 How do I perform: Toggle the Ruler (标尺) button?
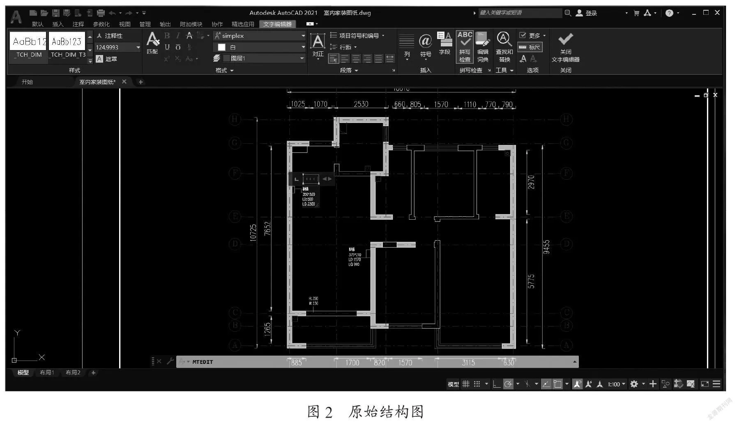point(530,47)
